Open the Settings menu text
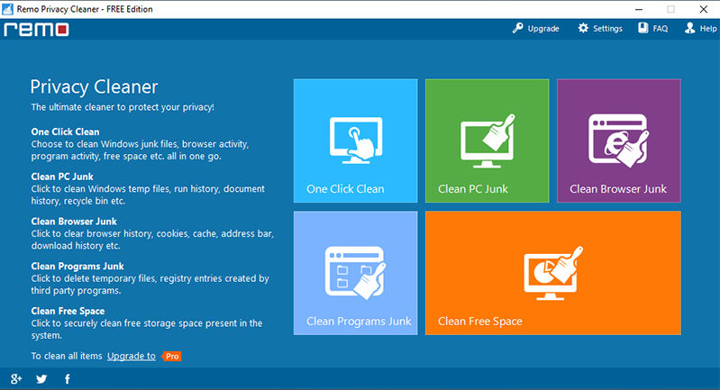 [x=607, y=29]
